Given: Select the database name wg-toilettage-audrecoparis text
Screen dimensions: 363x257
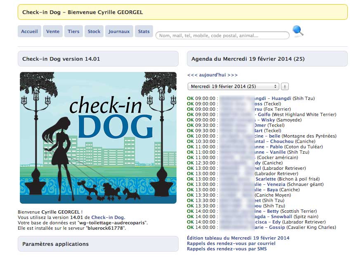Looking at the screenshot, I should pos(112,223).
